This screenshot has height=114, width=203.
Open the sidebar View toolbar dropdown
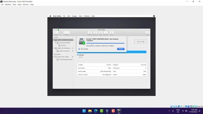click(56, 33)
